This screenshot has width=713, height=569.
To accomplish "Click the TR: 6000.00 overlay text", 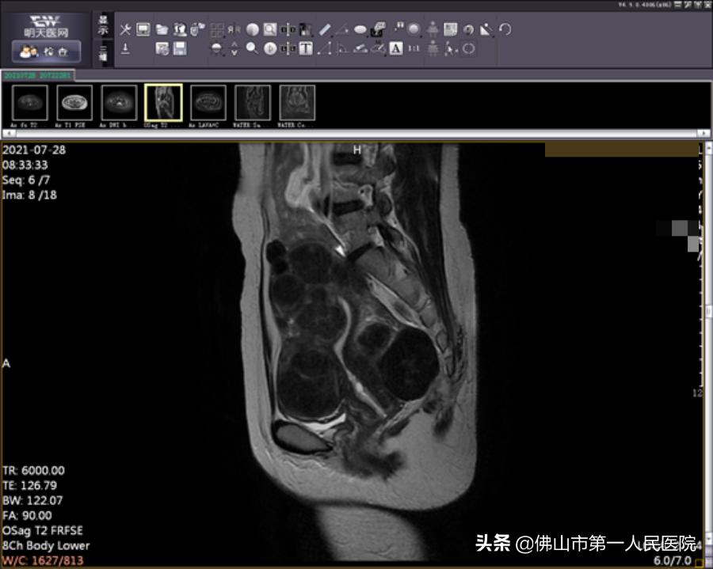I will click(33, 470).
